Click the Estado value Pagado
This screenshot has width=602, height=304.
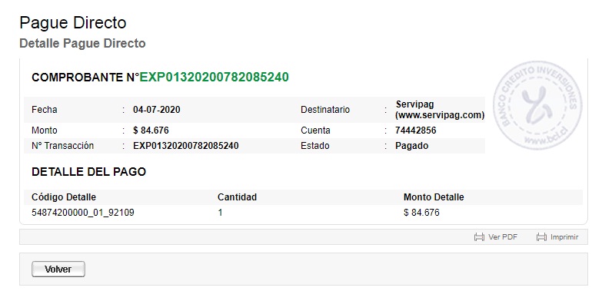point(412,146)
